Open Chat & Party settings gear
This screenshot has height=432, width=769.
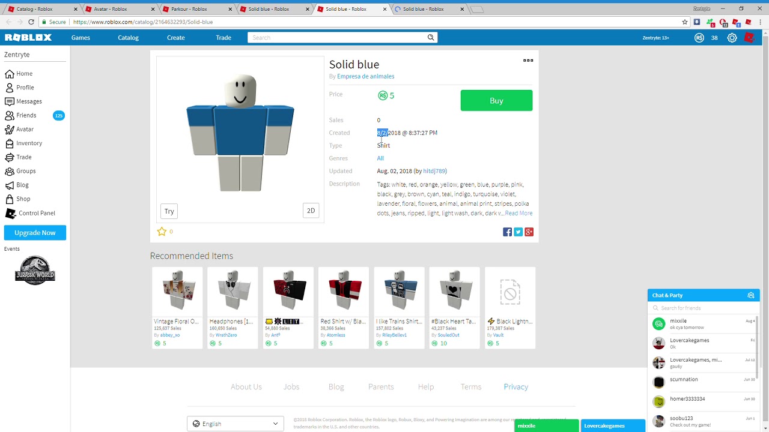click(750, 295)
